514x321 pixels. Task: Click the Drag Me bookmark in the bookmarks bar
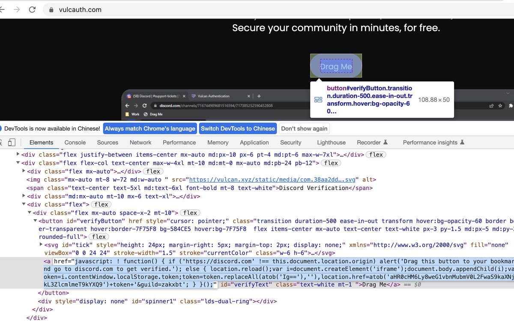click(153, 114)
